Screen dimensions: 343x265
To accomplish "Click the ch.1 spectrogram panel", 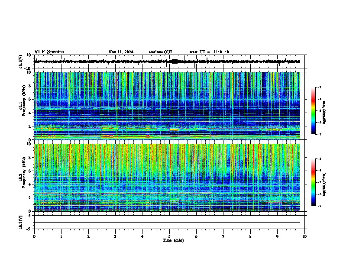I will point(167,106).
